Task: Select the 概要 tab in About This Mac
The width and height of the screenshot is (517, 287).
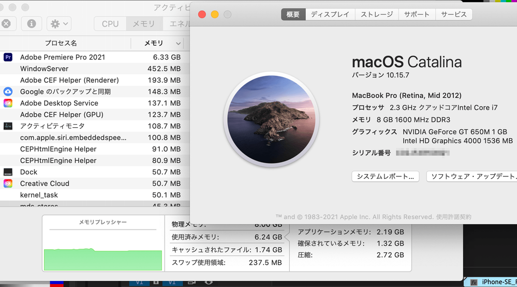Action: (x=293, y=14)
